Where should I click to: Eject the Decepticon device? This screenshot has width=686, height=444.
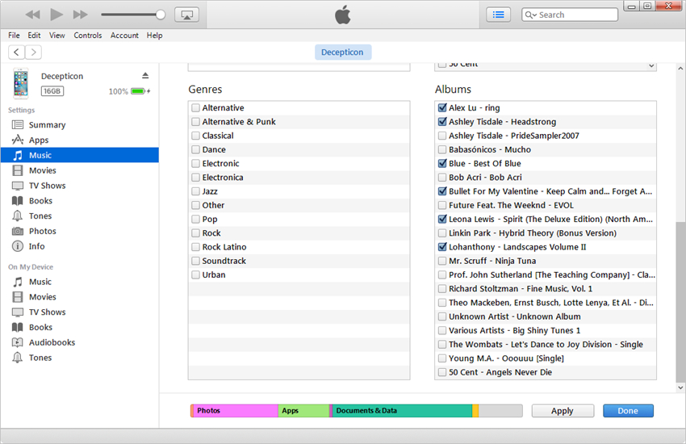coord(145,76)
